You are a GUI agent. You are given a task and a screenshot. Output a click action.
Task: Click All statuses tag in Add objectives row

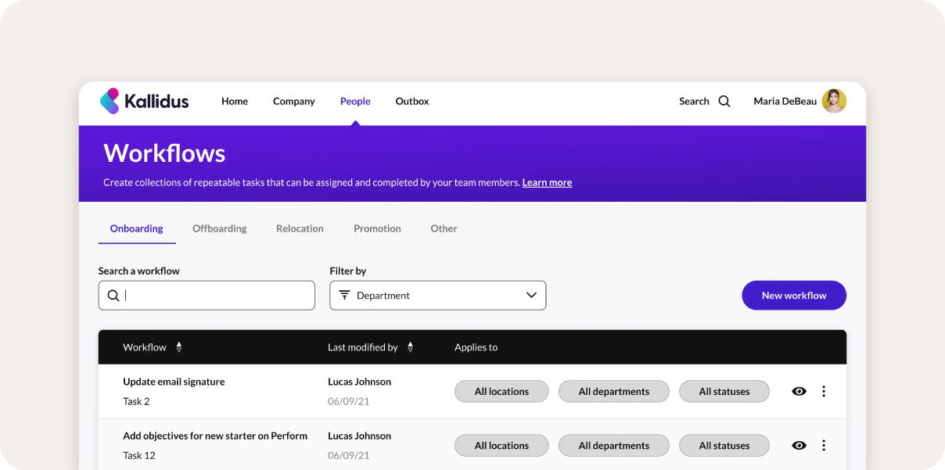pyautogui.click(x=724, y=445)
